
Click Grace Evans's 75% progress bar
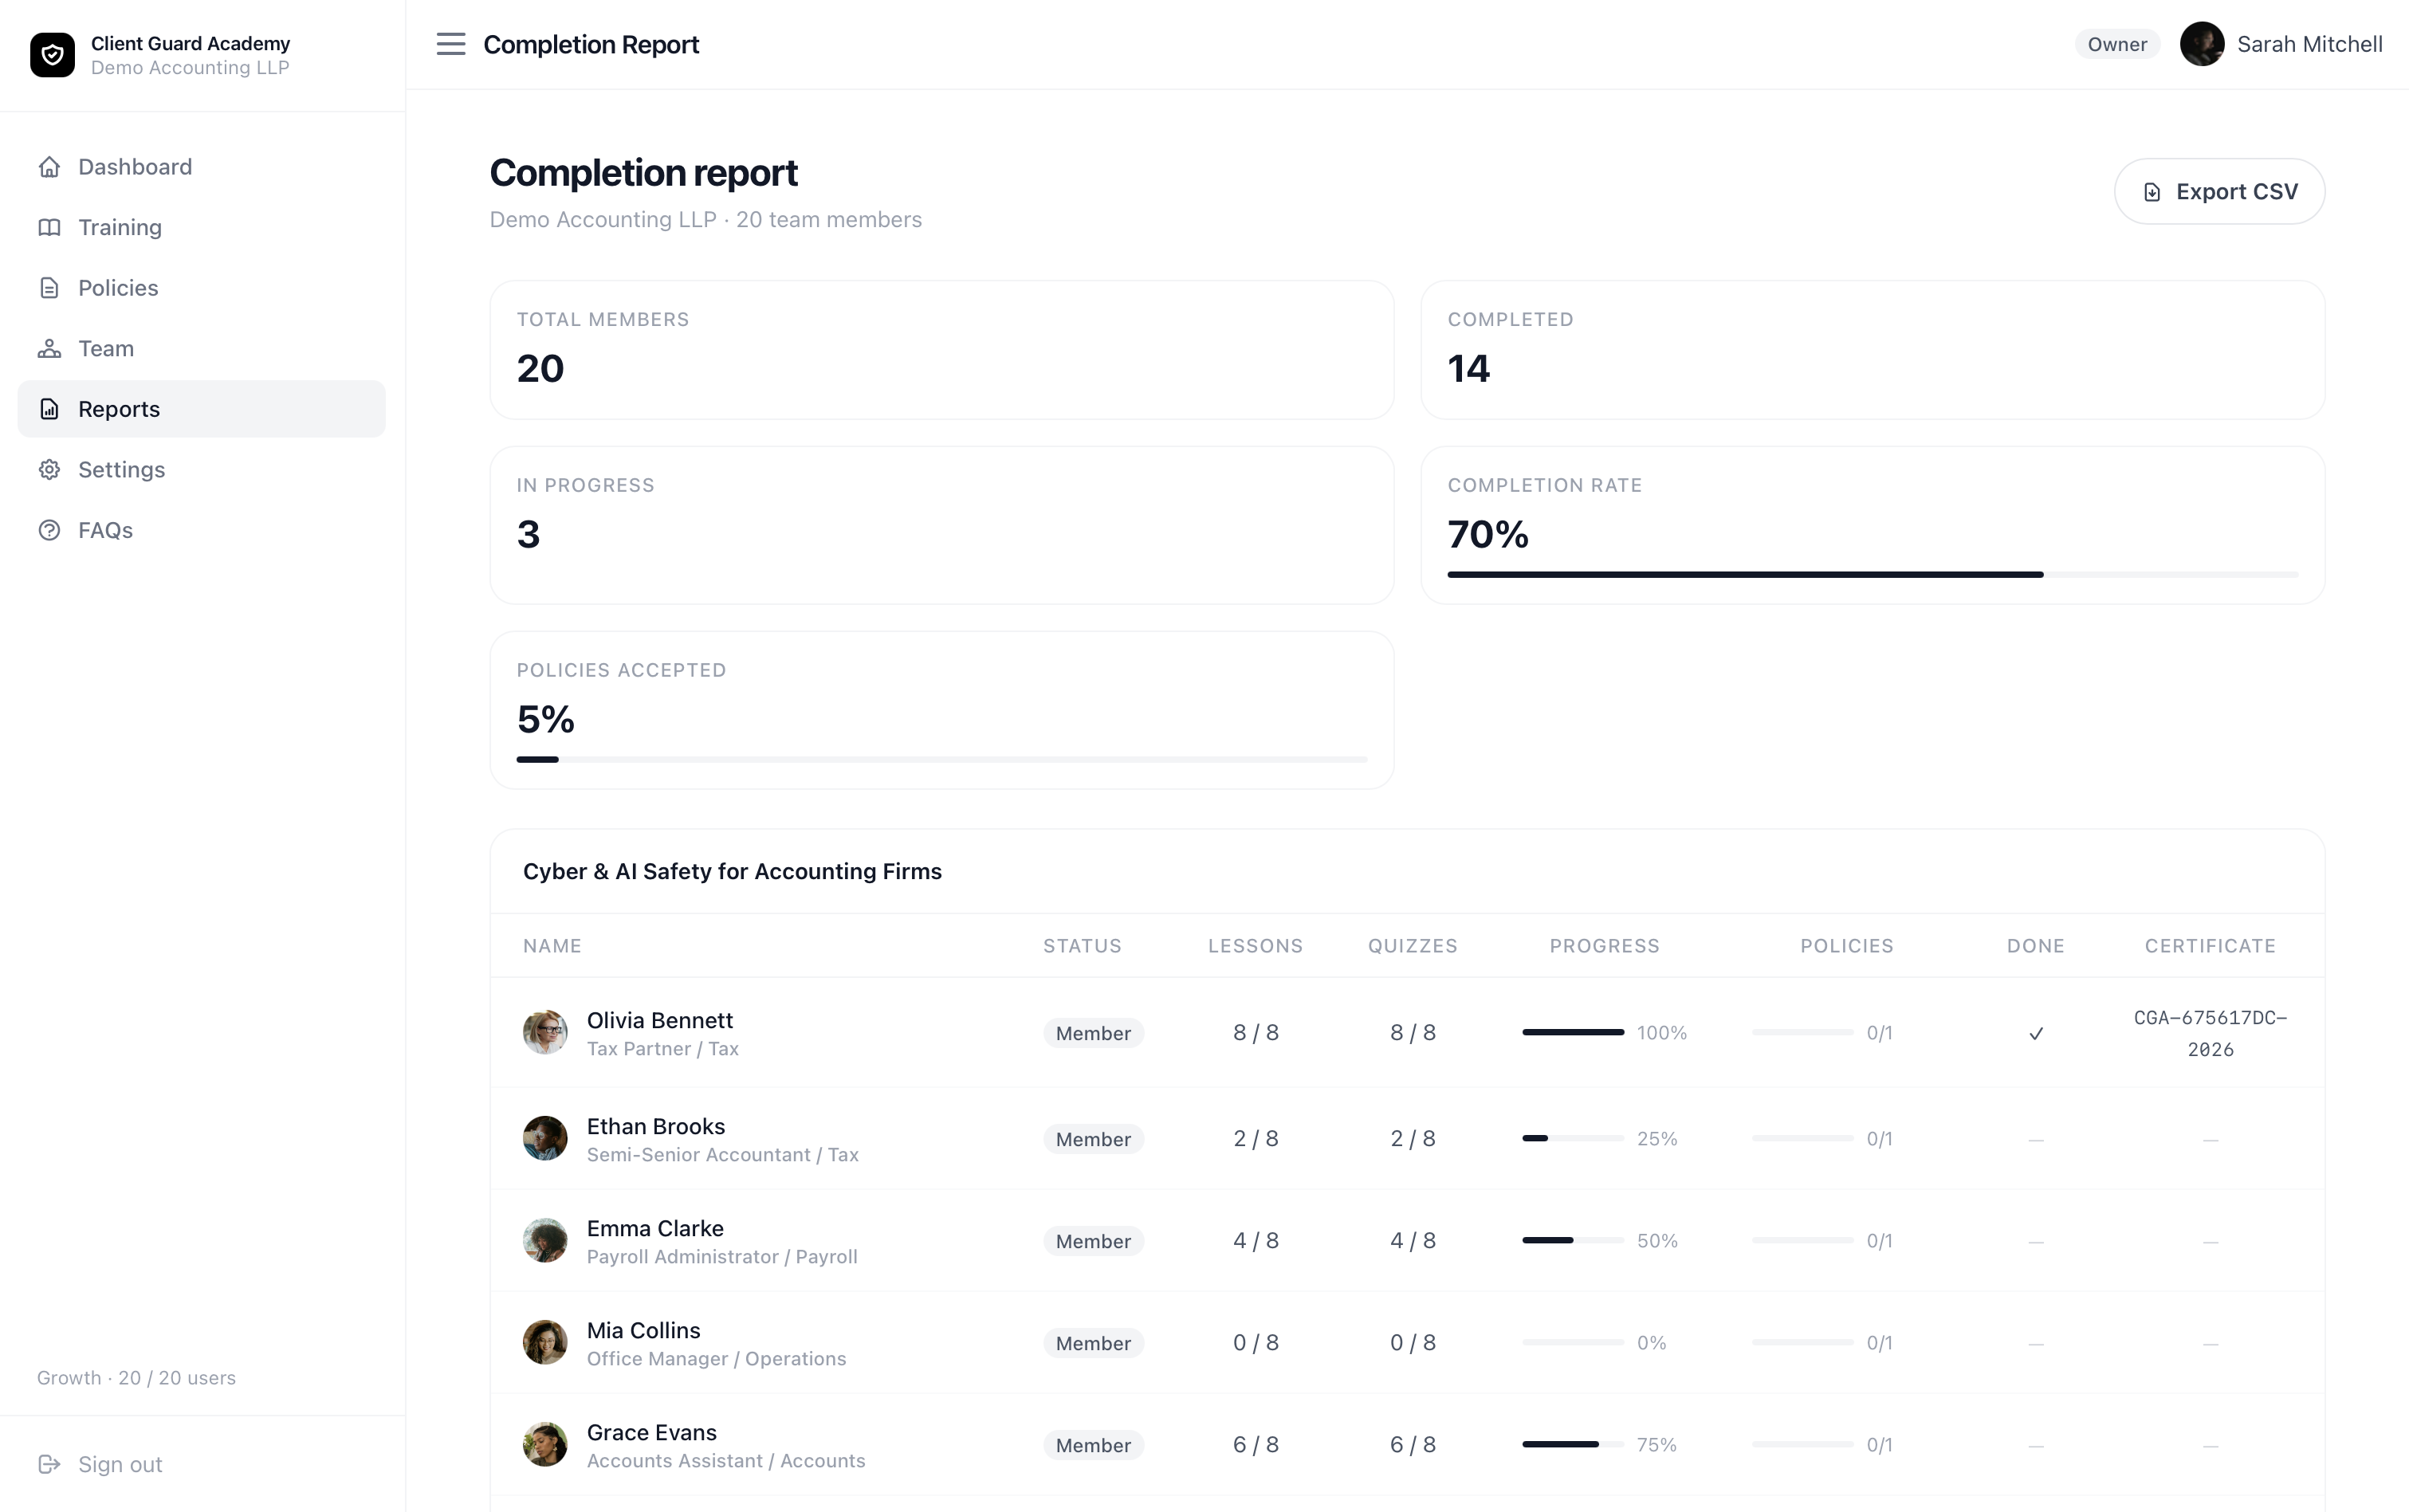click(1572, 1444)
